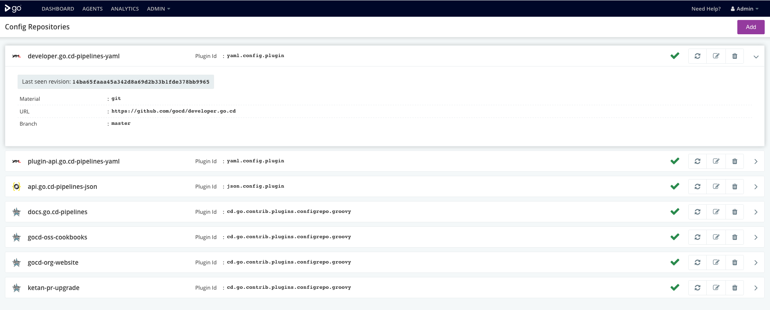The width and height of the screenshot is (770, 310).
Task: Click the ketan-pr-upgrade status check mark
Action: click(675, 288)
